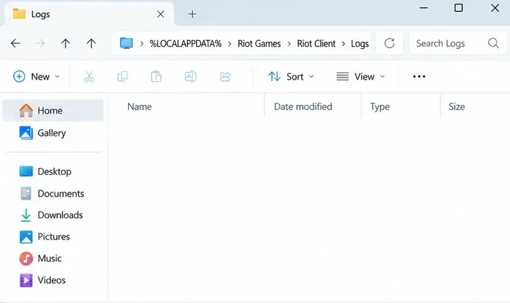Open Downloads in the sidebar
510x303 pixels.
click(53, 215)
